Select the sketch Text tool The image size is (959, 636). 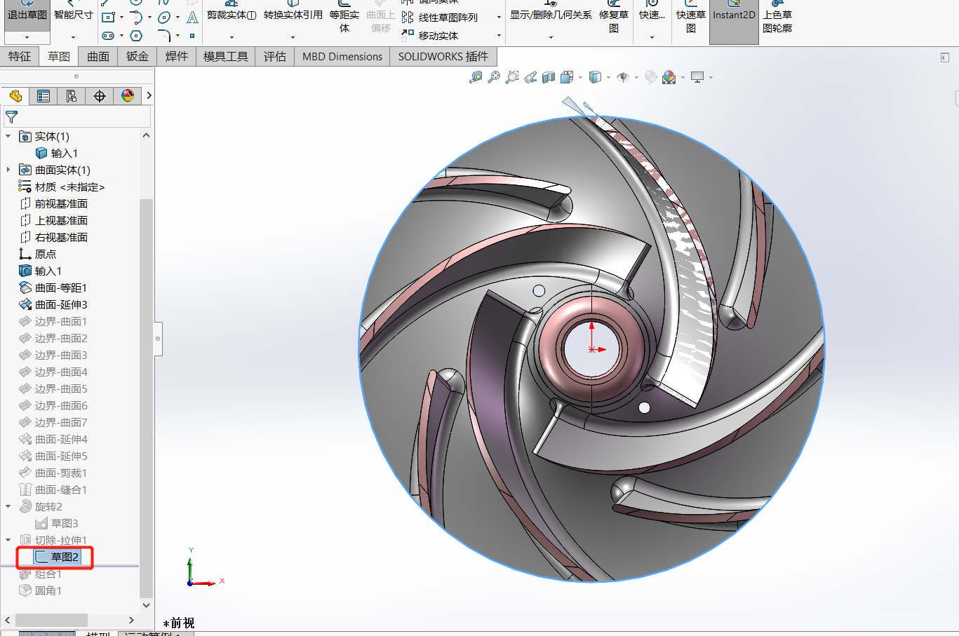pos(192,18)
